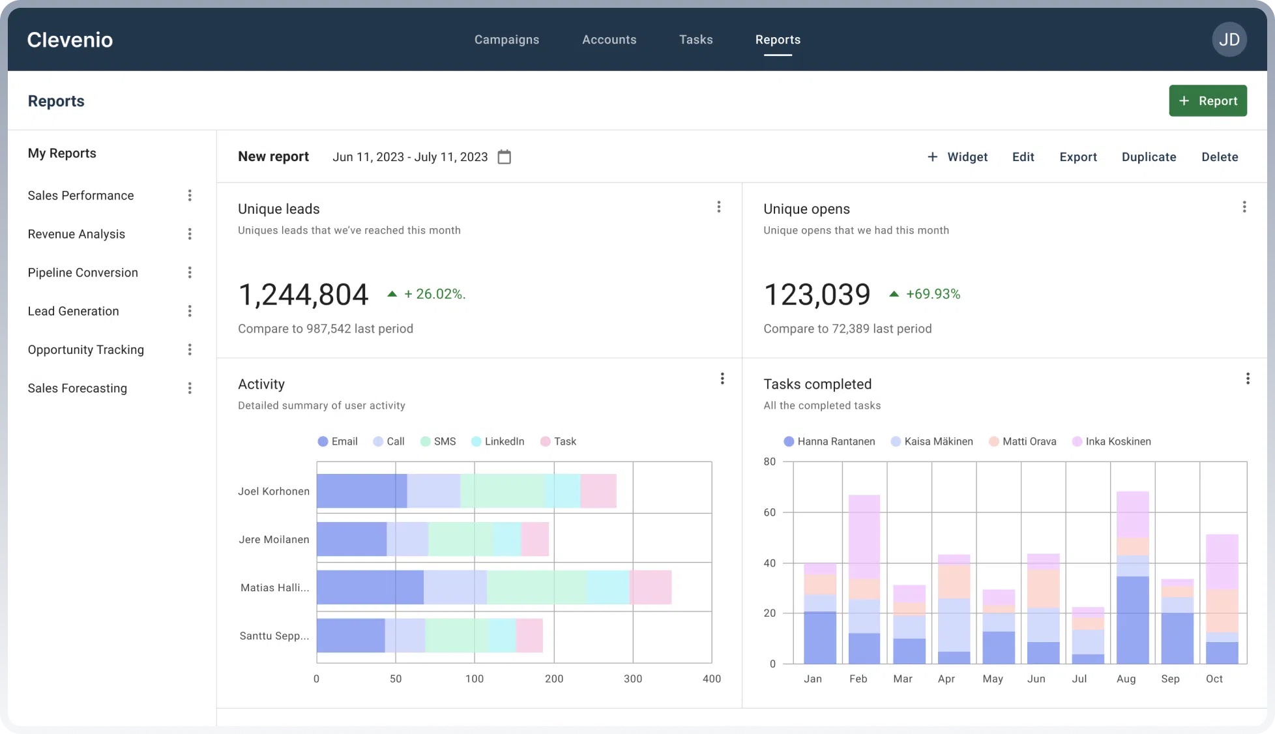
Task: Open options menu for Unique leads widget
Action: click(x=719, y=207)
